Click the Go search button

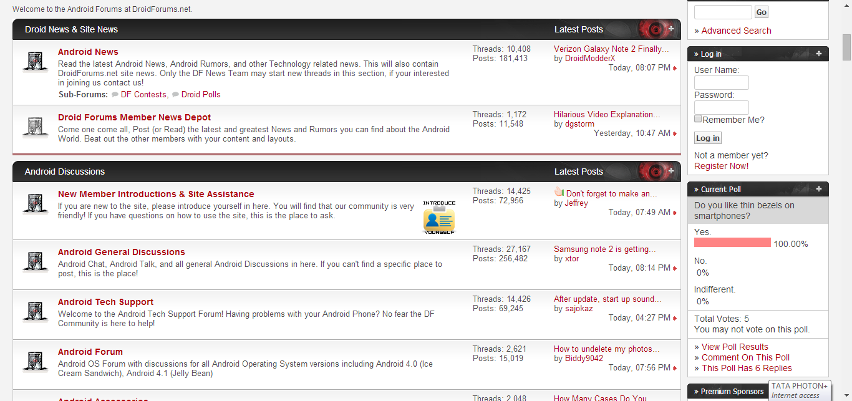click(761, 12)
